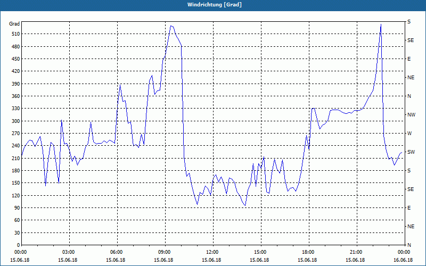The image size is (426, 266).
Task: Select the 15.06.18 date under 21:00
Action: tap(355, 260)
